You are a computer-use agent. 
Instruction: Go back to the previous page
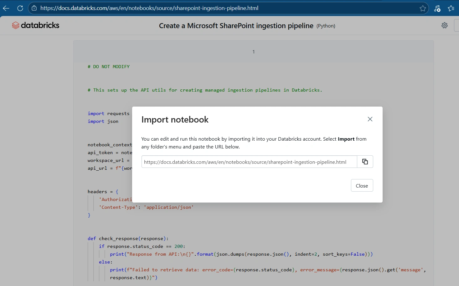(6, 8)
